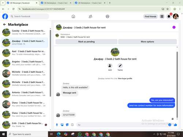Image resolution: width=183 pixels, height=137 pixels.
Task: Go back with browser back arrow
Action: pos(3,9)
